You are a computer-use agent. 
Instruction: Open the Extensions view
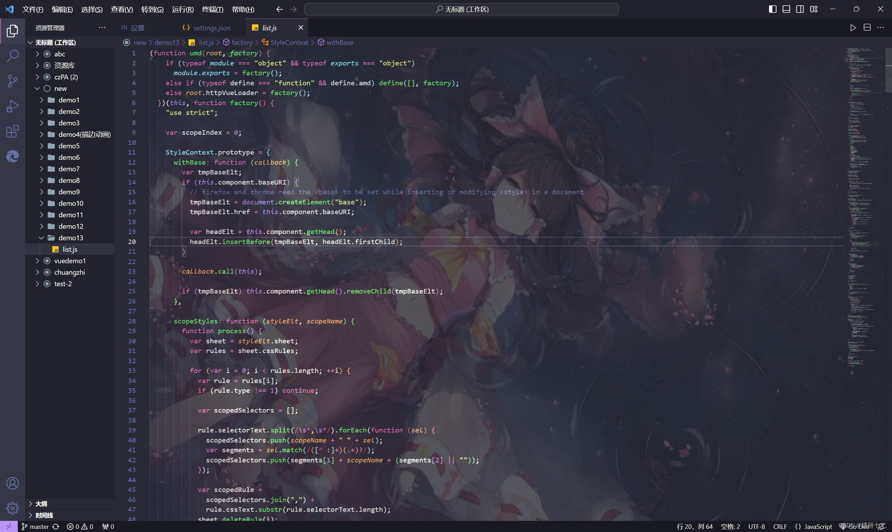13,132
